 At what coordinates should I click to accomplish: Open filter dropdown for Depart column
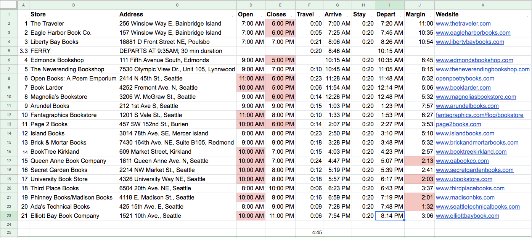tap(400, 14)
